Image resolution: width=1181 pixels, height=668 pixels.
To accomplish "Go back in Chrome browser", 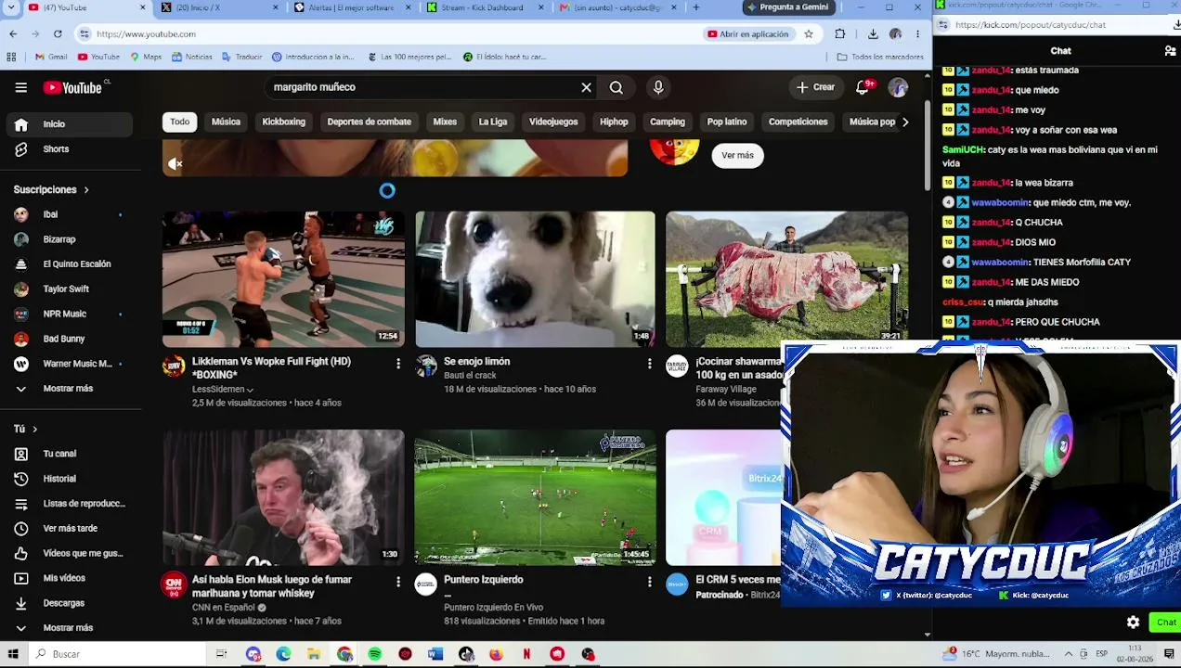I will 13,34.
